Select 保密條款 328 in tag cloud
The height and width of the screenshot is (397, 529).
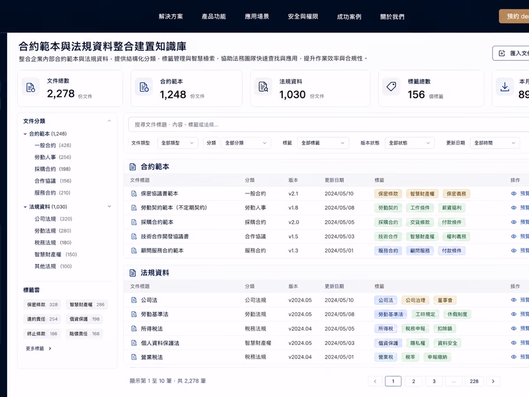(x=42, y=304)
